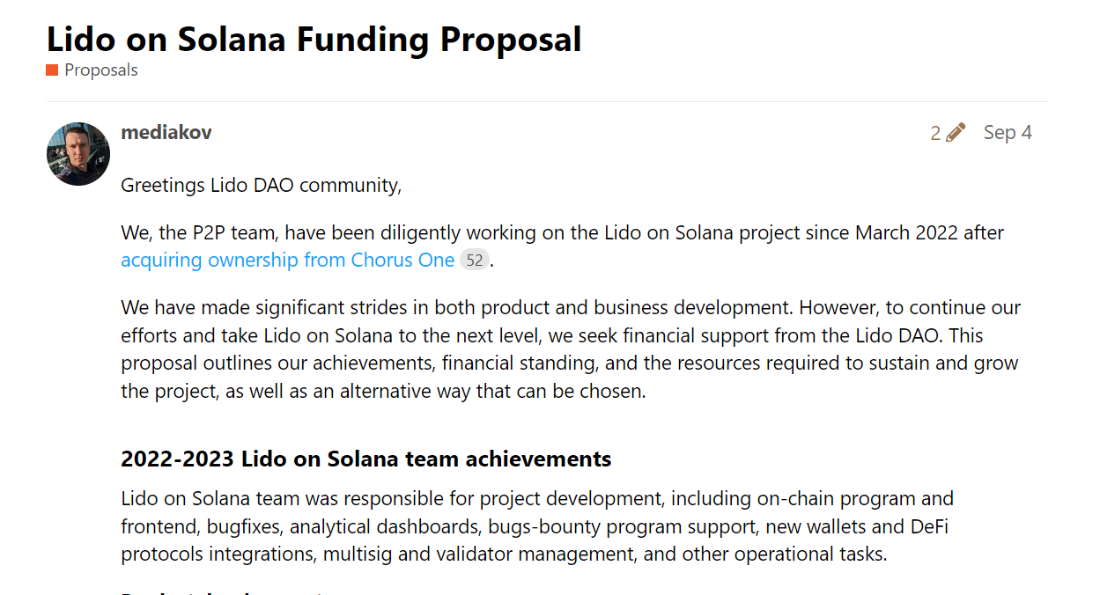The height and width of the screenshot is (595, 1100).
Task: Open mediakov's profile avatar picture
Action: (x=78, y=154)
